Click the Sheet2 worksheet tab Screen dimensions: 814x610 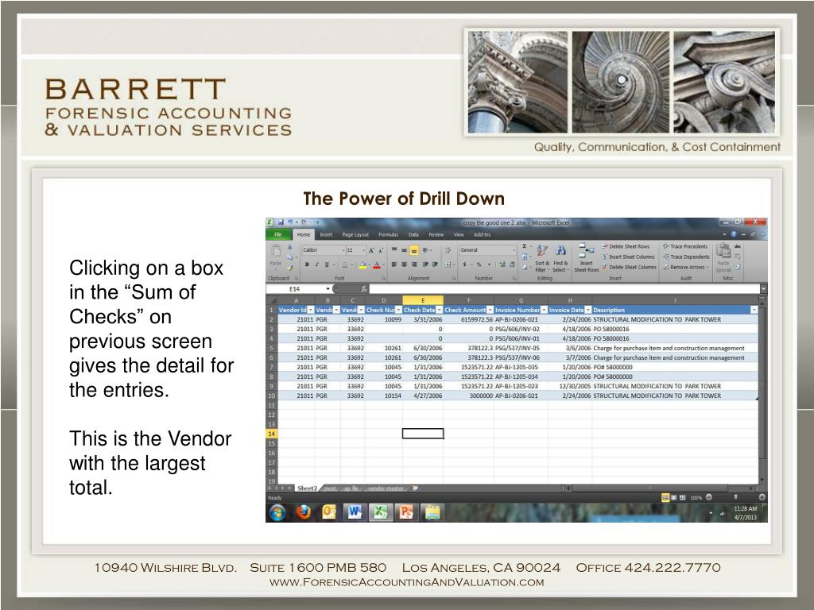(307, 488)
